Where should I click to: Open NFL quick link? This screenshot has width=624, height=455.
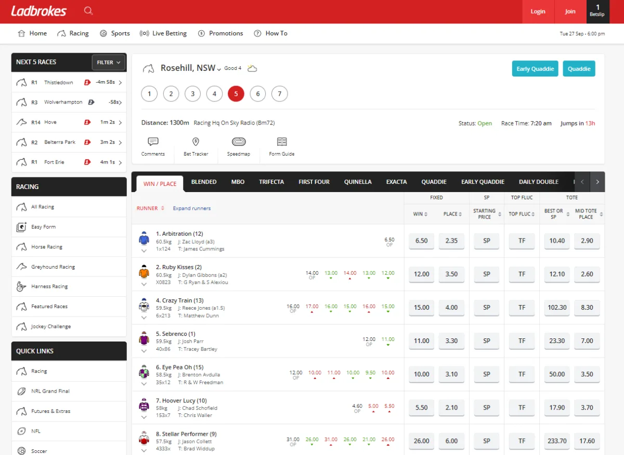(x=69, y=431)
